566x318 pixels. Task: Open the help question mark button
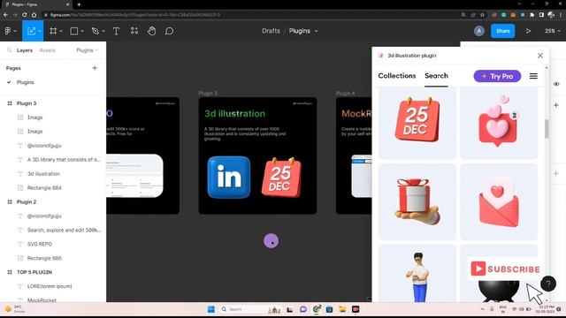coord(548,284)
